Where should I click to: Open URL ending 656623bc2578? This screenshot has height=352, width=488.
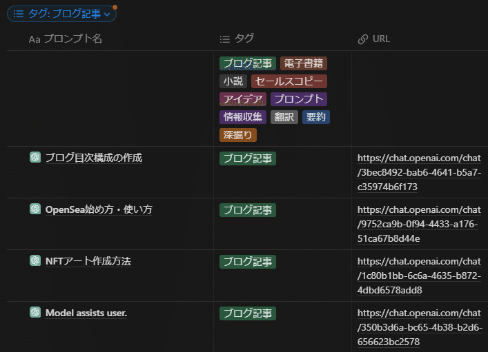tap(420, 327)
